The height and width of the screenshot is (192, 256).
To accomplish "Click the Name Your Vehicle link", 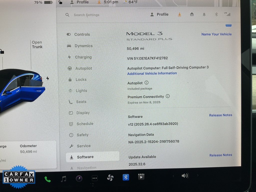I will (216, 34).
